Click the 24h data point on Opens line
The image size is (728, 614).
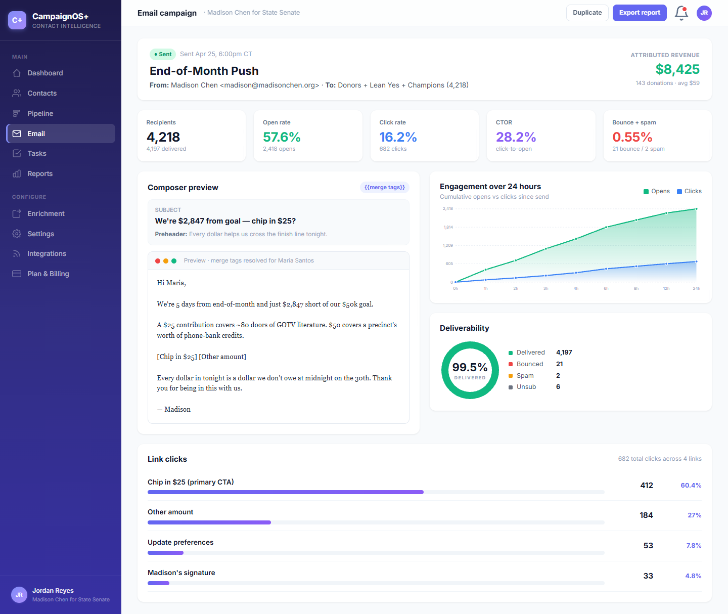pyautogui.click(x=696, y=209)
